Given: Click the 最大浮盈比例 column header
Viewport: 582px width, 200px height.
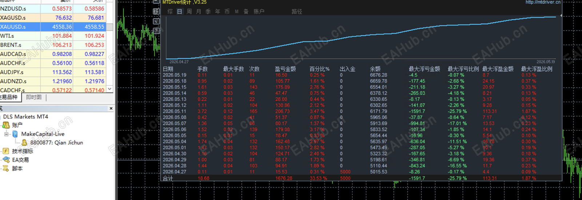Looking at the screenshot, I should pyautogui.click(x=537, y=69).
